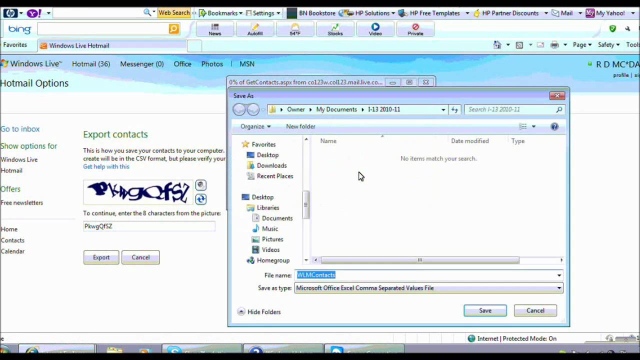Screen dimensions: 640x360
Task: Play the audio captcha speaker icon
Action: (200, 185)
